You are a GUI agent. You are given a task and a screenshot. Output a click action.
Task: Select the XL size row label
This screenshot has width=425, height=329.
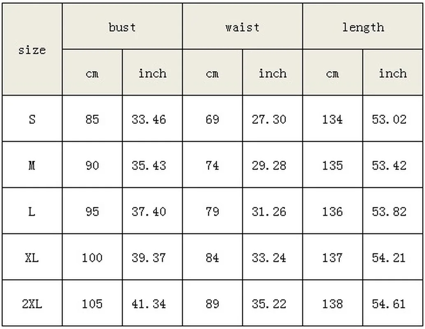coord(32,258)
